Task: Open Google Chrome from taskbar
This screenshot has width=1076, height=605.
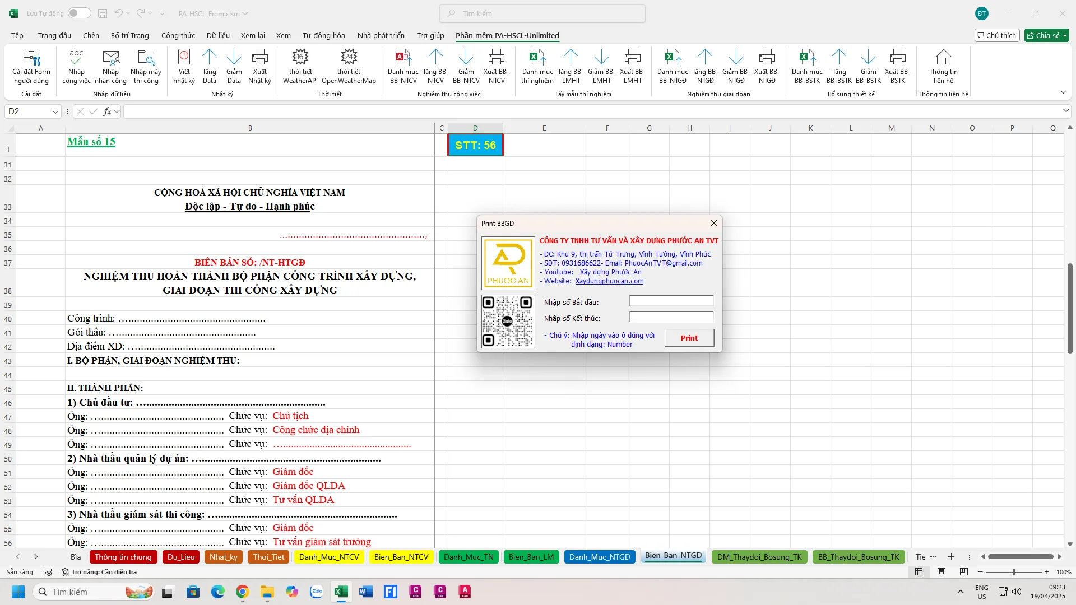Action: coord(242,592)
